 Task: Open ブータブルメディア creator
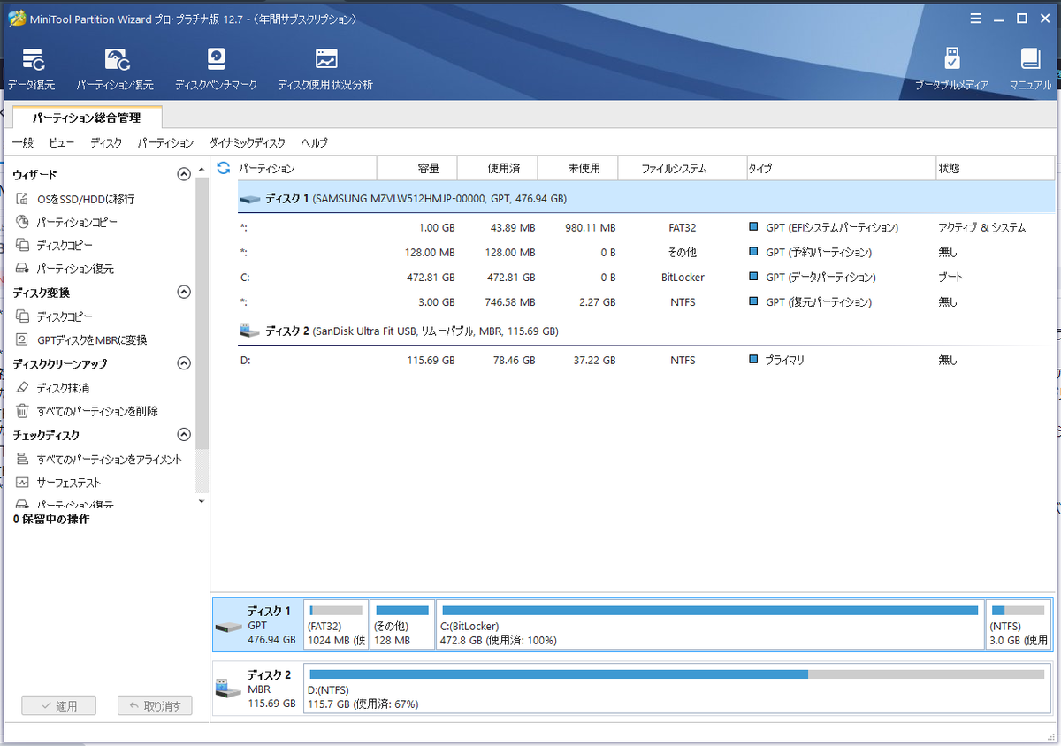click(951, 70)
